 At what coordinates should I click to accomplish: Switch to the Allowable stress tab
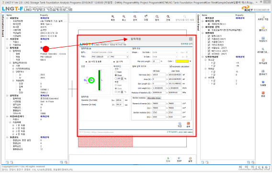tap(154, 98)
